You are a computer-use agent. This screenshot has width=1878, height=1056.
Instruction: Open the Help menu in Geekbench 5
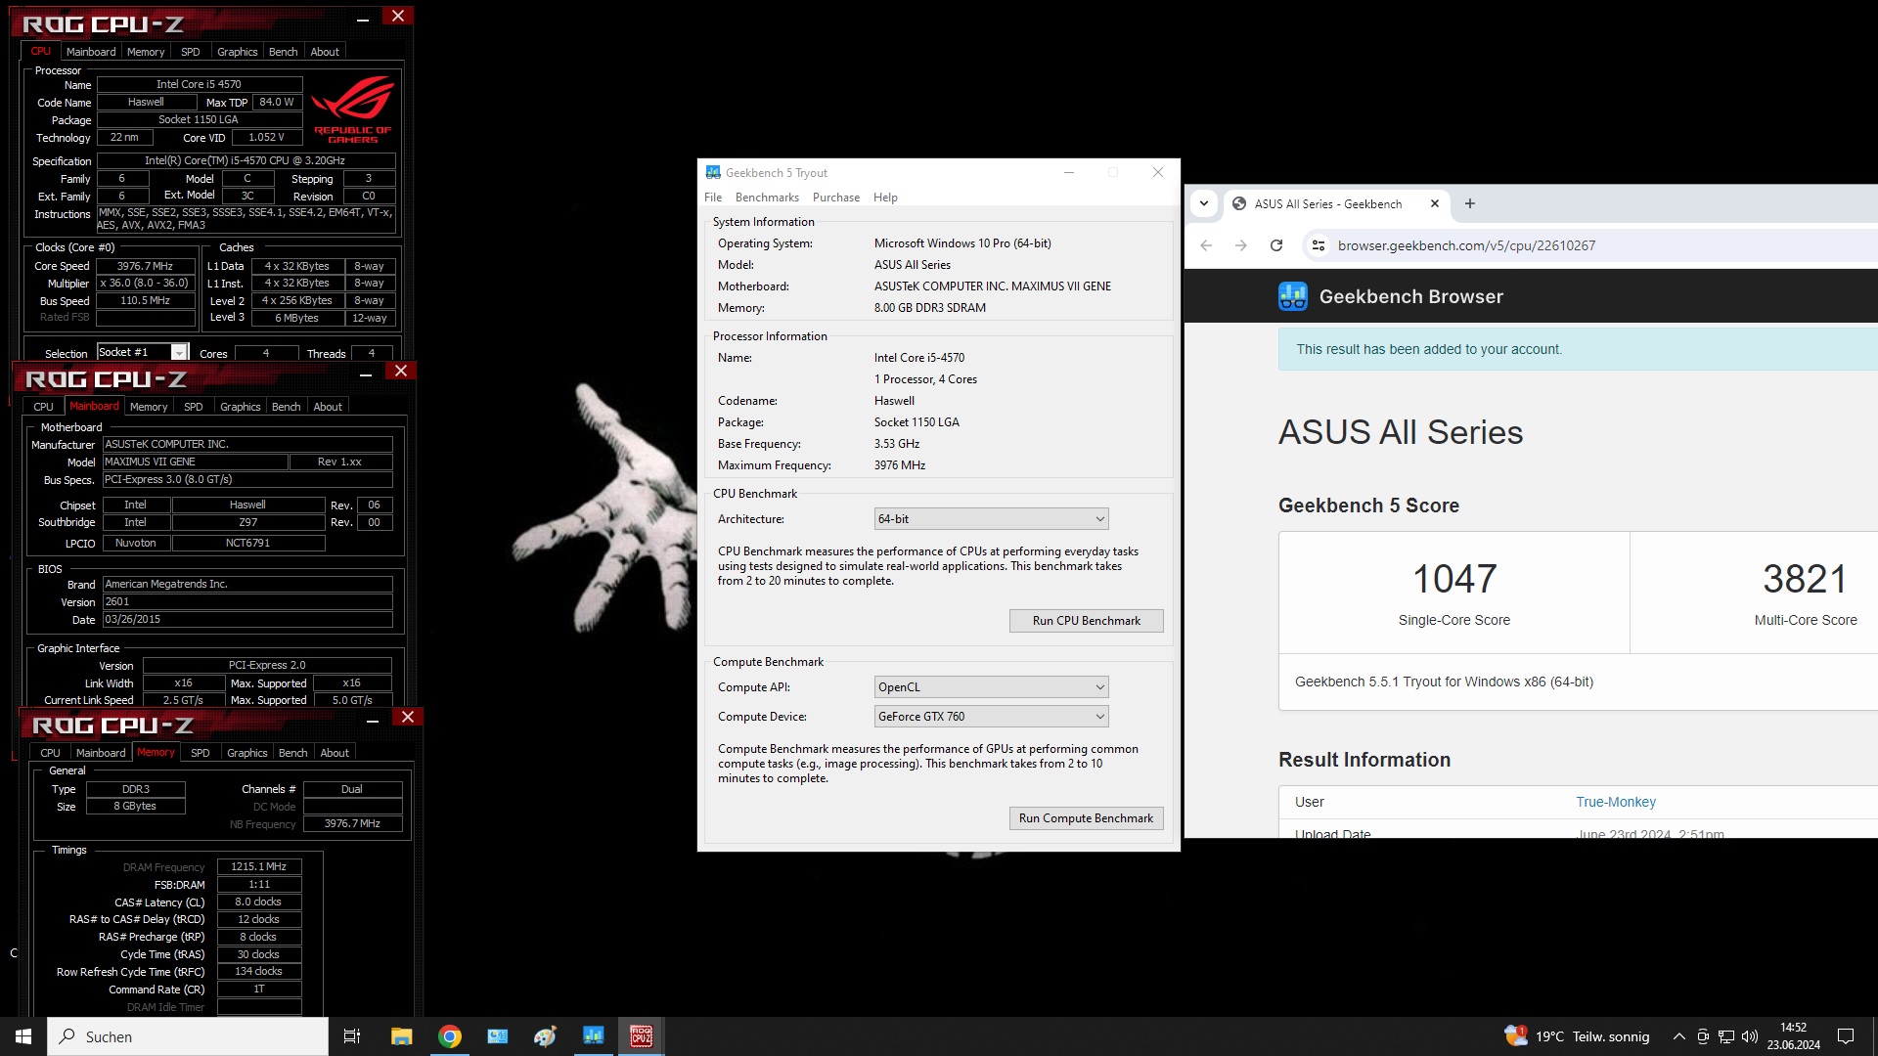click(885, 198)
